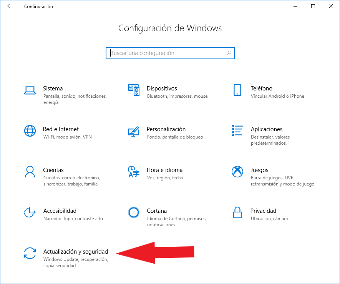Click 'Pantalla, sonido, notificaciones, energía' description
This screenshot has height=284, width=340.
pyautogui.click(x=75, y=99)
